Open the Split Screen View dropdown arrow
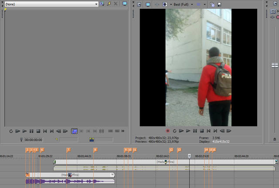The height and width of the screenshot is (188, 279). point(171,4)
